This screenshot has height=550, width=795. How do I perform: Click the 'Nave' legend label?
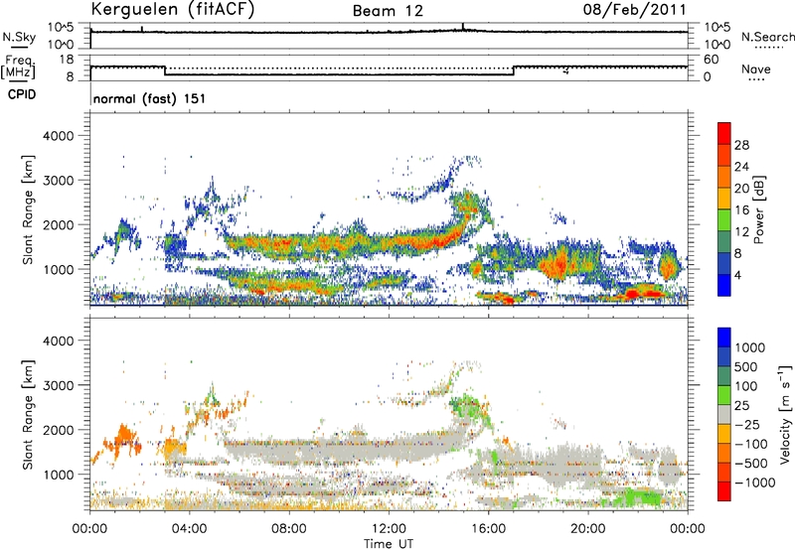(x=756, y=69)
